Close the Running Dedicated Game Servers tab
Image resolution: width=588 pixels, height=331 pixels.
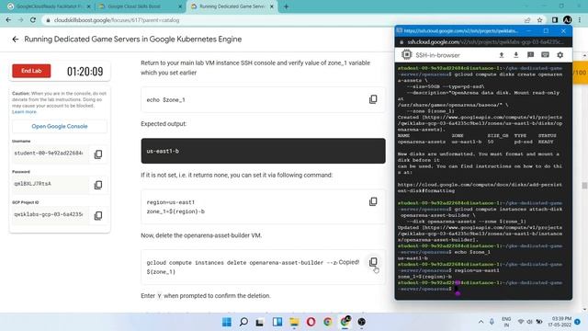pyautogui.click(x=272, y=6)
